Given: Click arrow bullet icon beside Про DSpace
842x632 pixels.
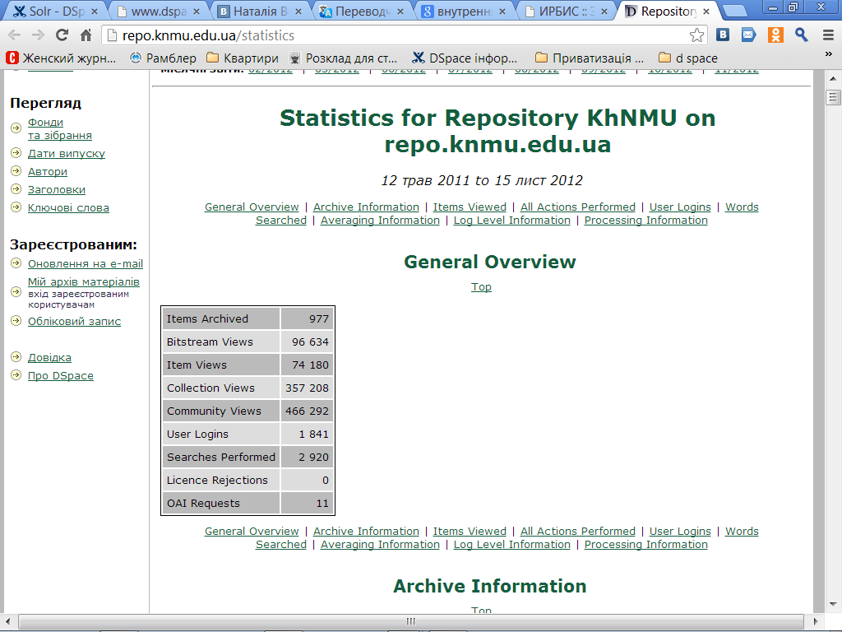Looking at the screenshot, I should click(16, 375).
